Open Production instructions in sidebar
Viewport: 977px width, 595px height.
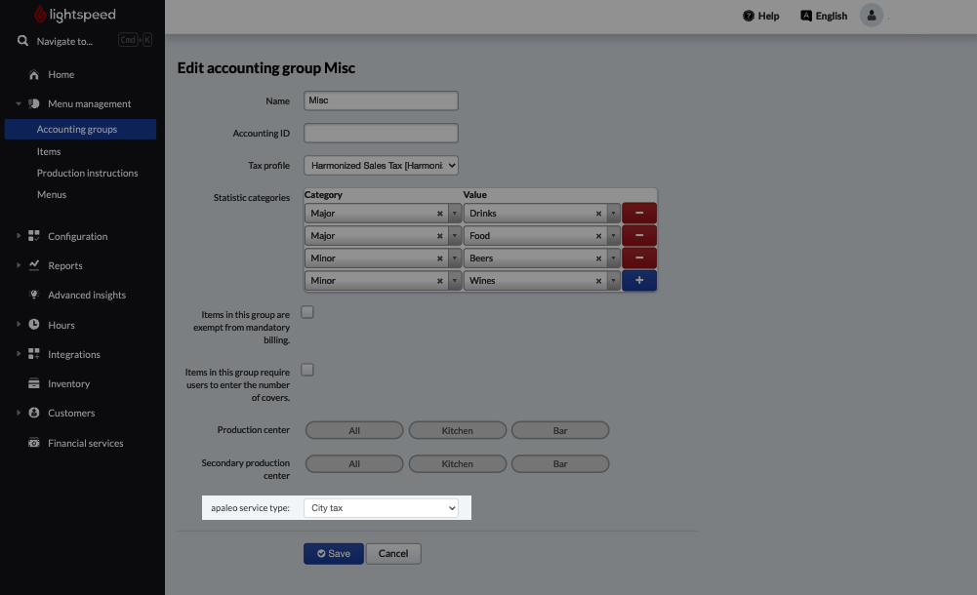click(87, 173)
